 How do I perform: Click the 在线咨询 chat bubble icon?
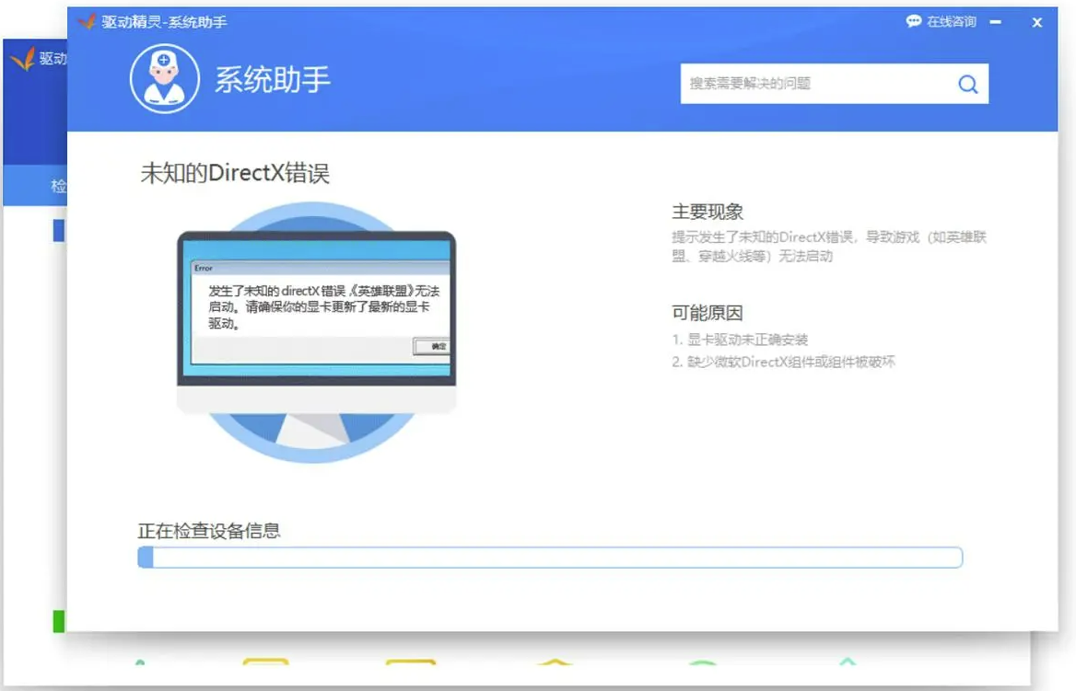coord(913,21)
